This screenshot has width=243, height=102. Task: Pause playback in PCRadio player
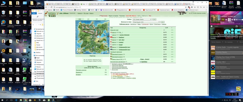pyautogui.click(x=229, y=20)
